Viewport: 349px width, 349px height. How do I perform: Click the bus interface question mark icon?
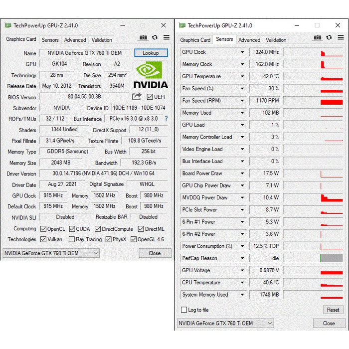pyautogui.click(x=166, y=119)
